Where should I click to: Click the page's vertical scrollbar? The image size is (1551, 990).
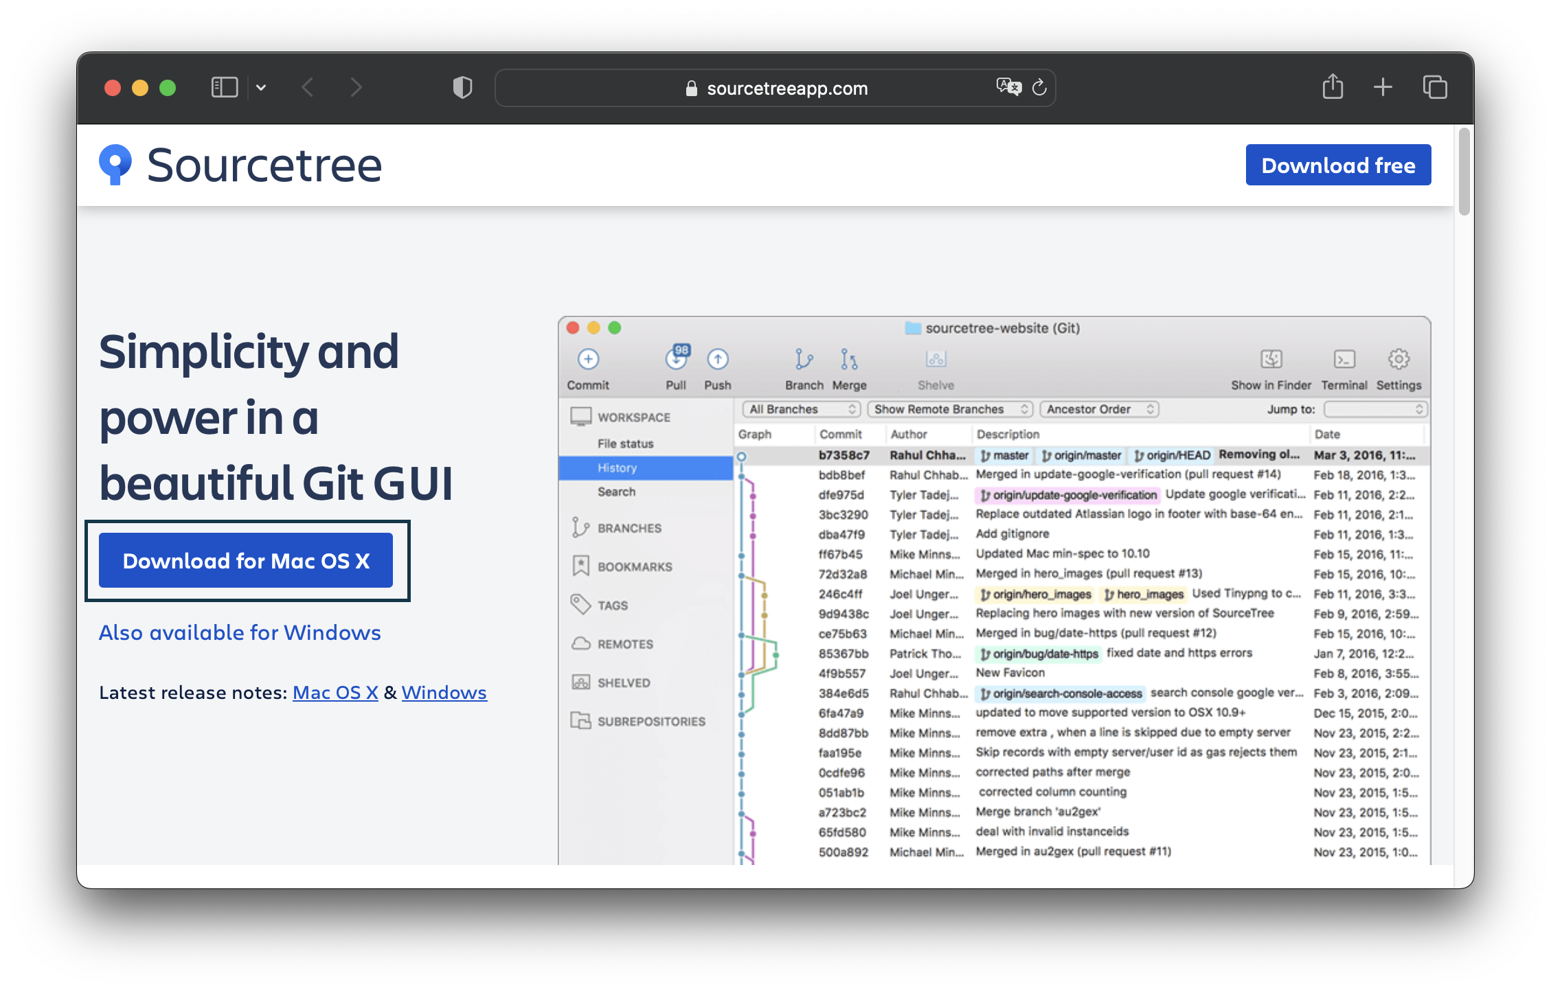(1463, 172)
